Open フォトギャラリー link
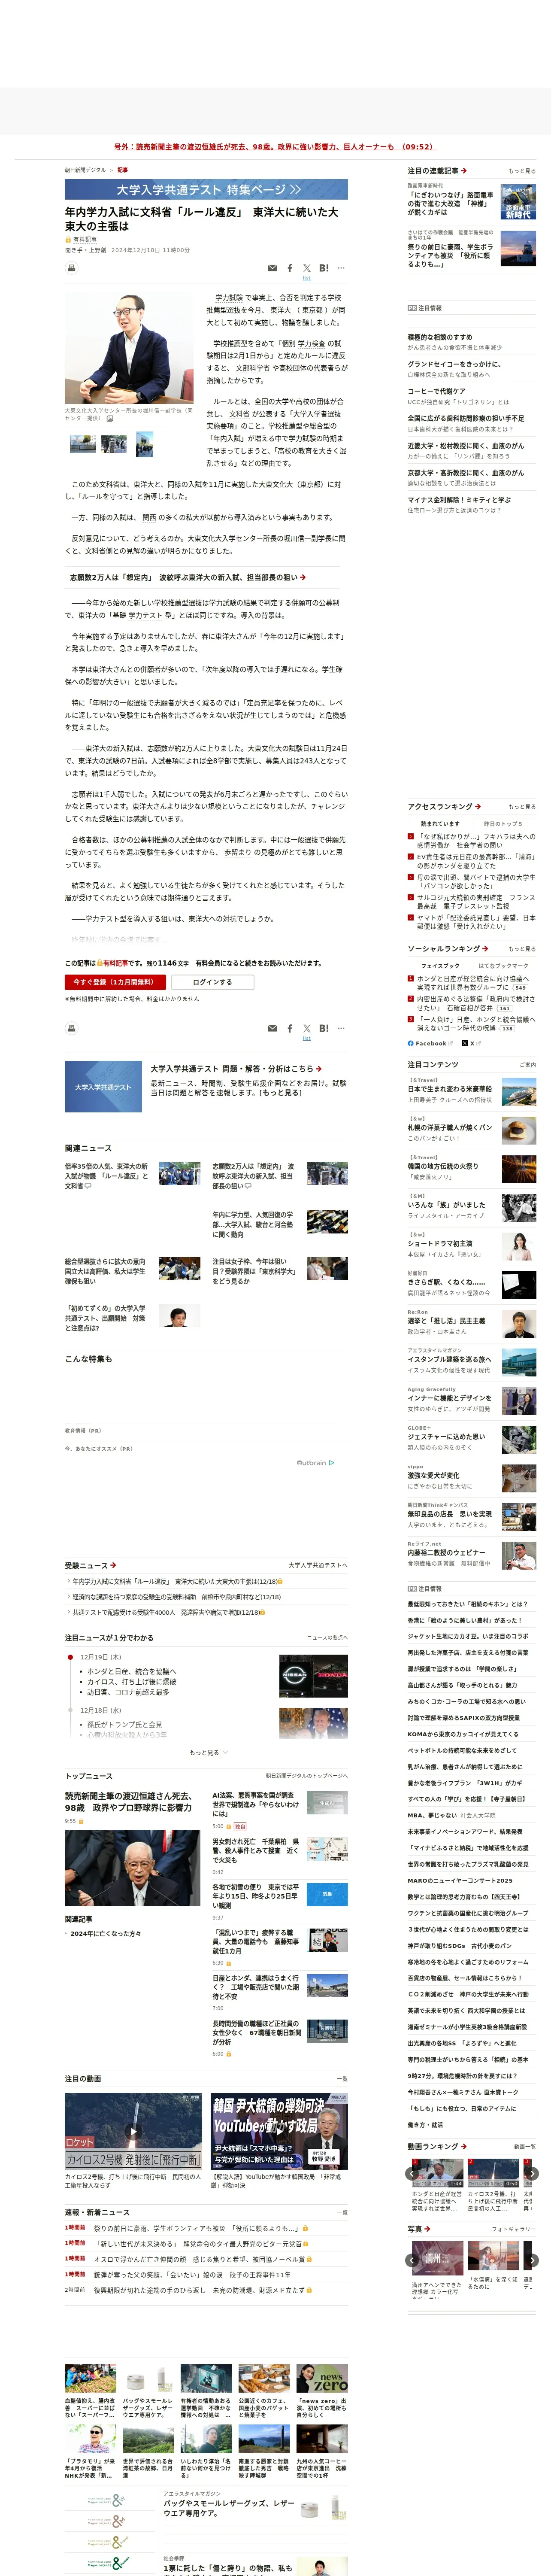 pyautogui.click(x=514, y=2229)
